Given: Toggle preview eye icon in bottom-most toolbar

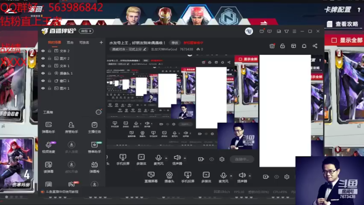Looking at the screenshot, I should pyautogui.click(x=276, y=177).
